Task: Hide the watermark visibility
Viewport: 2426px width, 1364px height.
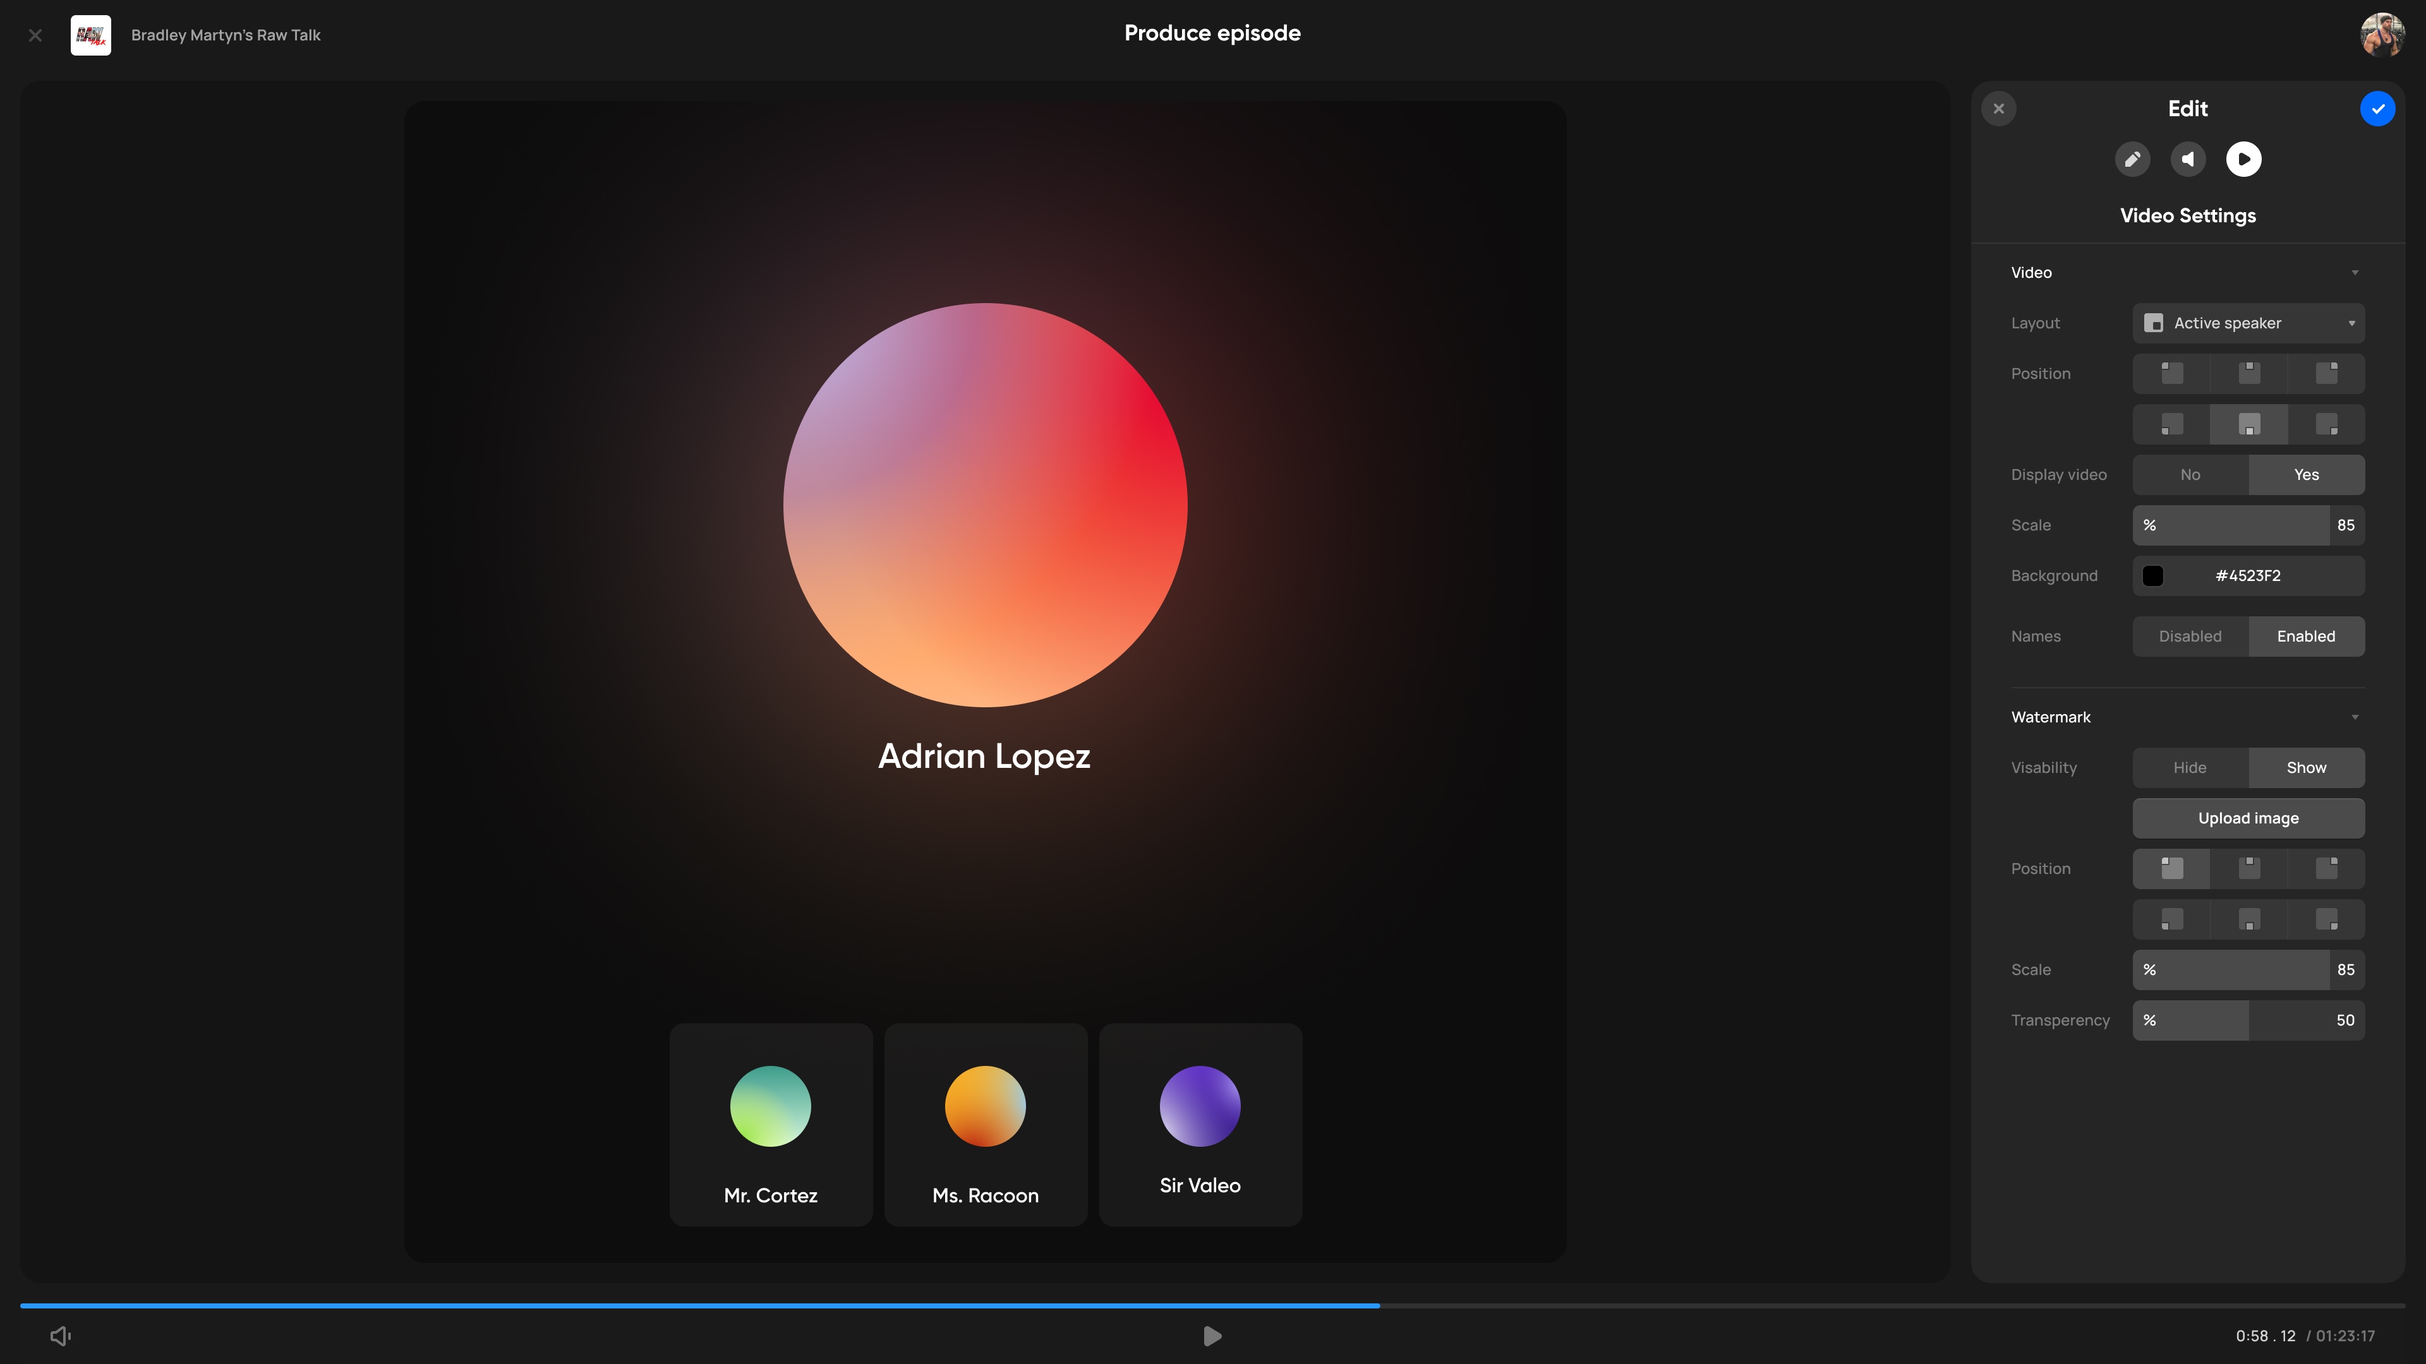Action: (2190, 768)
